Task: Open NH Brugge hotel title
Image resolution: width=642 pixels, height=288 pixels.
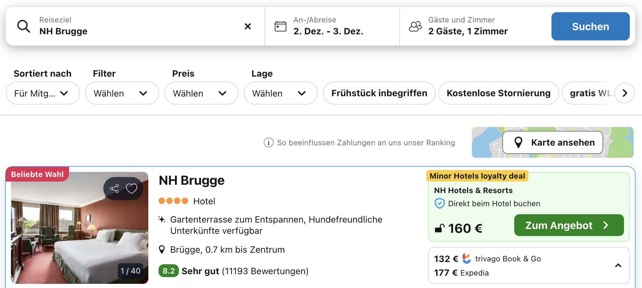Action: pyautogui.click(x=192, y=181)
